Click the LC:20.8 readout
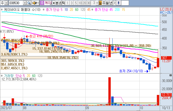Screen dimensions: 173x111 coord(166,9)
